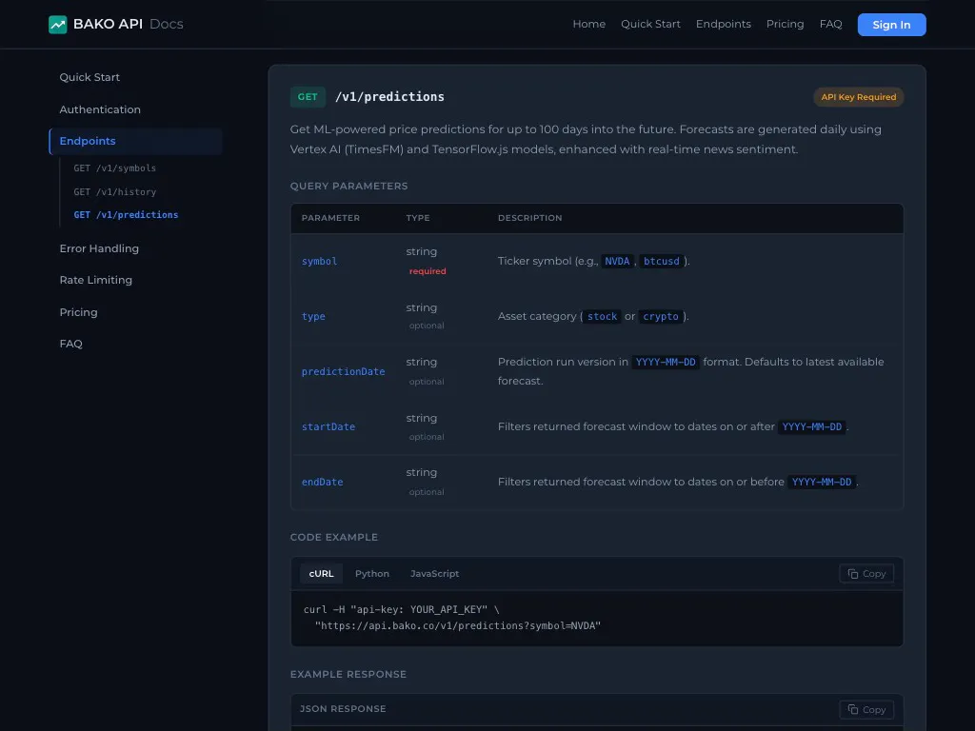Click the stock code chip
Image resolution: width=975 pixels, height=731 pixels.
pyautogui.click(x=603, y=316)
